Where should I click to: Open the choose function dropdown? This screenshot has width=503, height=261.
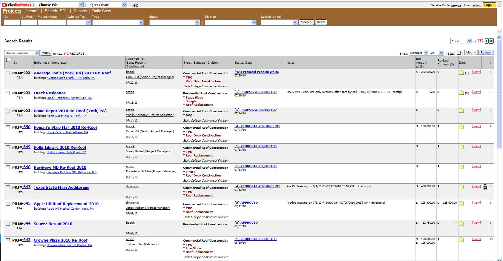pos(22,53)
